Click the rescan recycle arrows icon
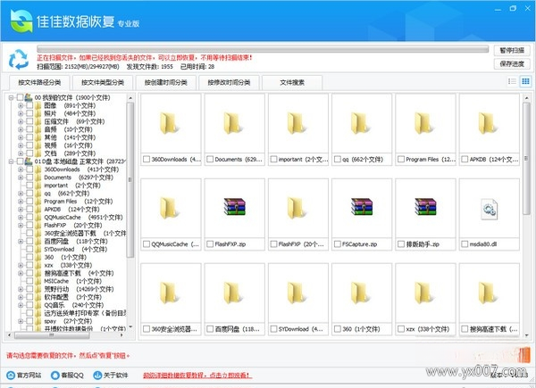The height and width of the screenshot is (388, 536). point(19,59)
